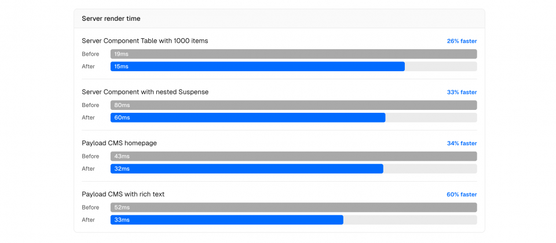This screenshot has height=243, width=556.
Task: Click the '34% faster' label
Action: [x=462, y=143]
